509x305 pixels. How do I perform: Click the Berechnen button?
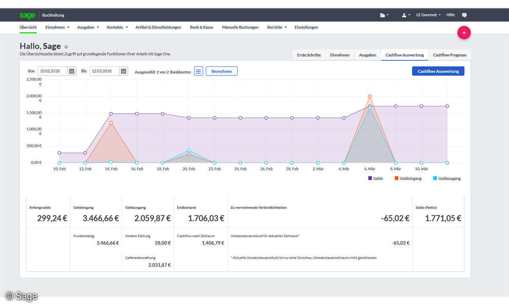pos(221,71)
